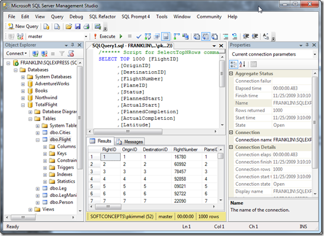
Task: Open the Connect dropdown in Object Explorer
Action: [x=17, y=53]
